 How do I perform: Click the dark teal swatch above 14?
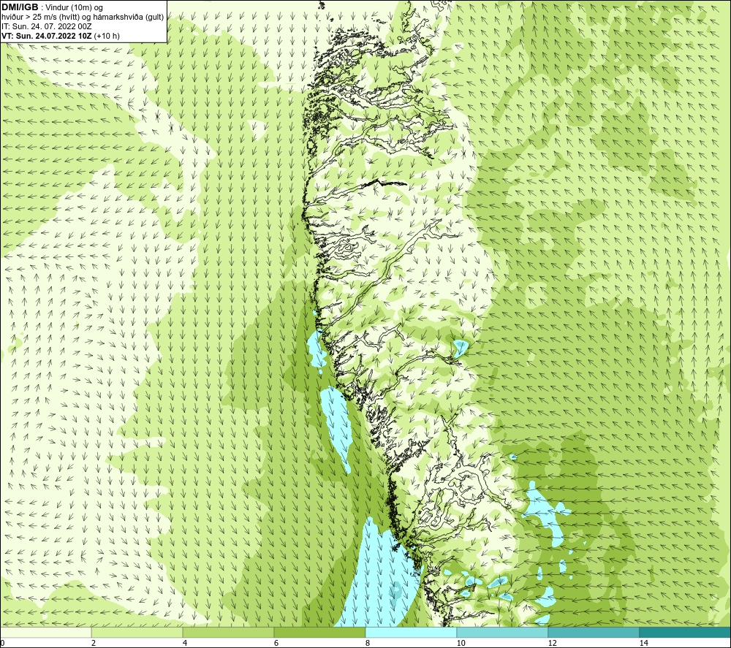tap(686, 632)
